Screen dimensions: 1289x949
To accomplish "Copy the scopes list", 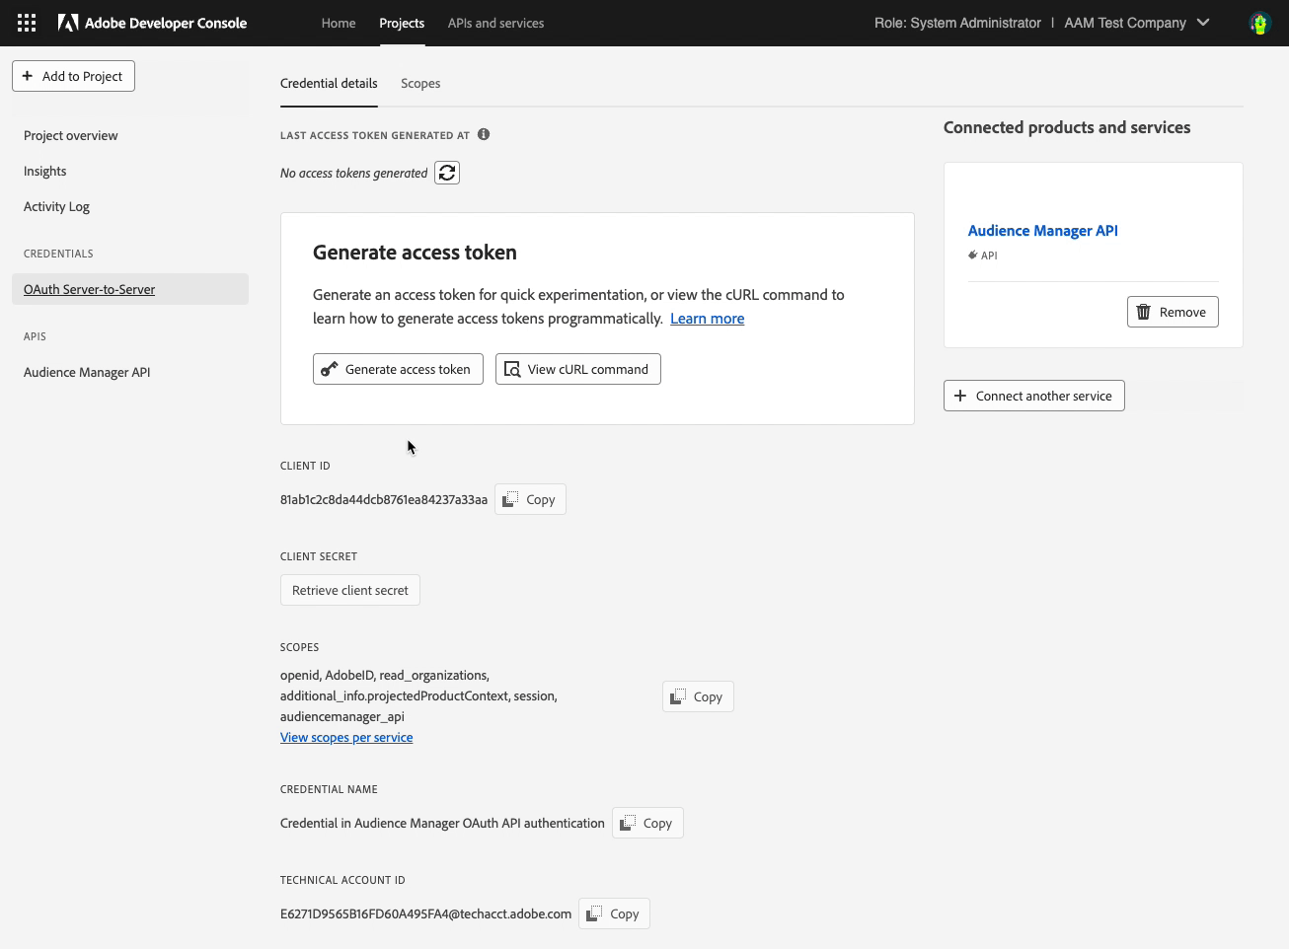I will point(697,695).
